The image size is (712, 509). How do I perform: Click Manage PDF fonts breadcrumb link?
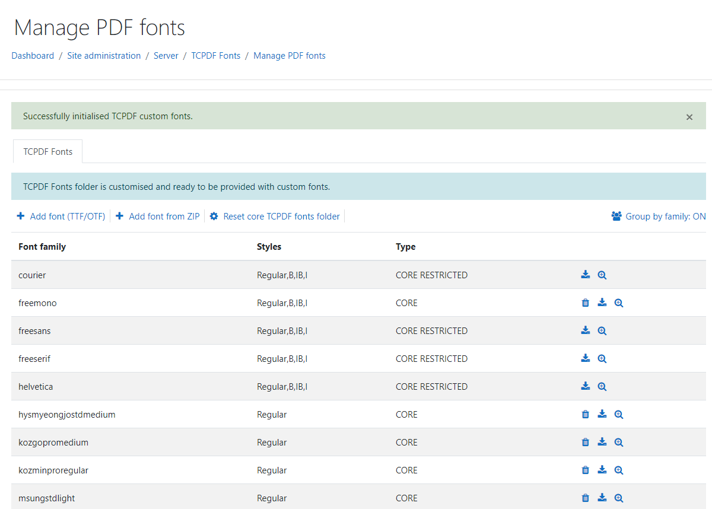[290, 56]
